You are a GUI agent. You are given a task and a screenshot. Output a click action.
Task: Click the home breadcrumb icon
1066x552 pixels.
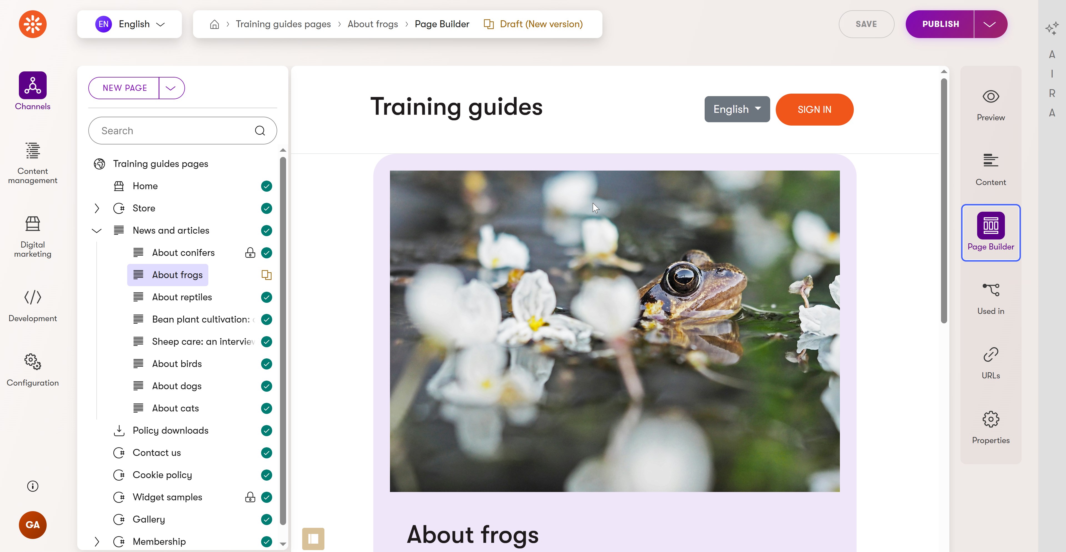[x=214, y=24]
